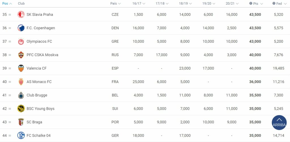Open the Club Brugge team link
This screenshot has height=142, width=290.
click(x=37, y=95)
